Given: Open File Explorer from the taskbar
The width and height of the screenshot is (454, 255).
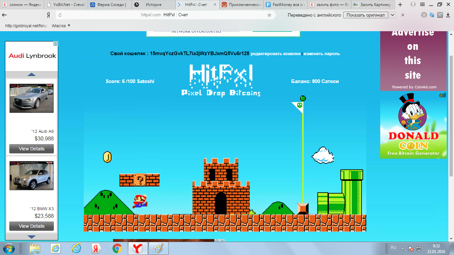Looking at the screenshot, I should pos(35,248).
